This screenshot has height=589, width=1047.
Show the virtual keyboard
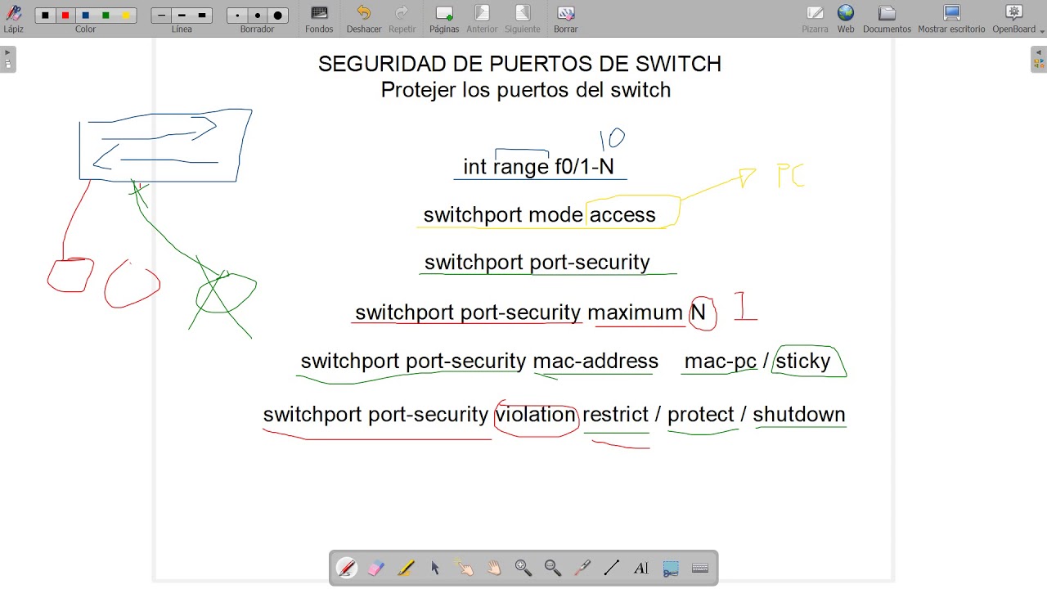click(x=700, y=568)
